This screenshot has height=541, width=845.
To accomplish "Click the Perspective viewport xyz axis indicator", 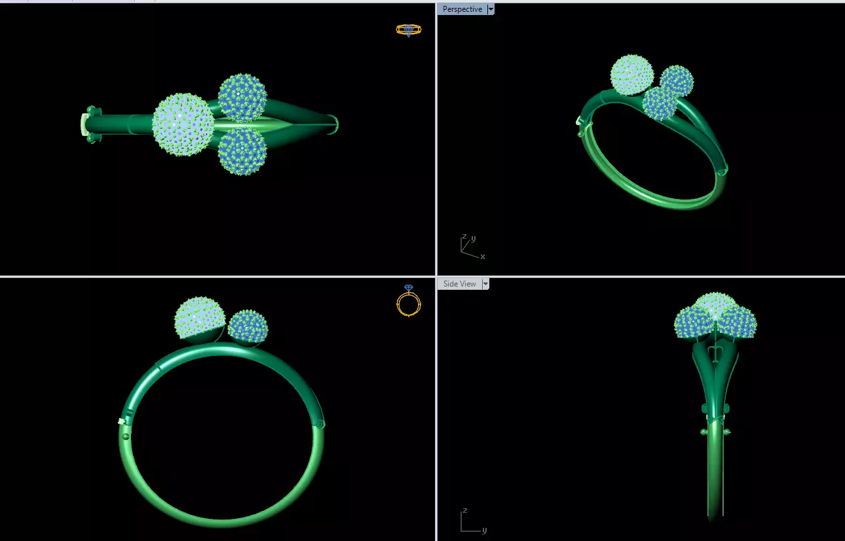I will [472, 246].
